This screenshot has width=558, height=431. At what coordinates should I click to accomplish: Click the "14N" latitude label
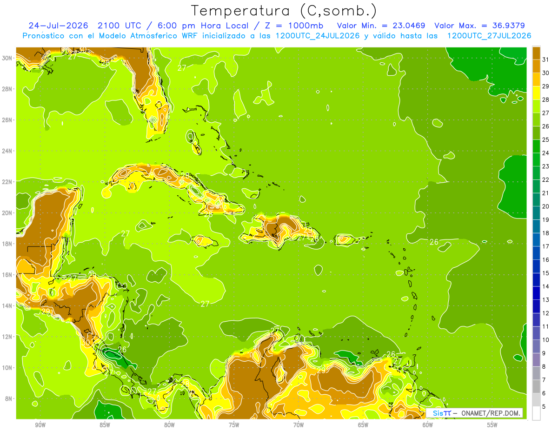click(x=8, y=305)
